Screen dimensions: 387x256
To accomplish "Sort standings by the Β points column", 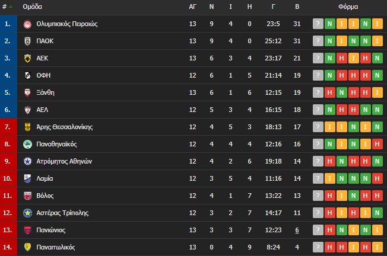I will pyautogui.click(x=297, y=7).
